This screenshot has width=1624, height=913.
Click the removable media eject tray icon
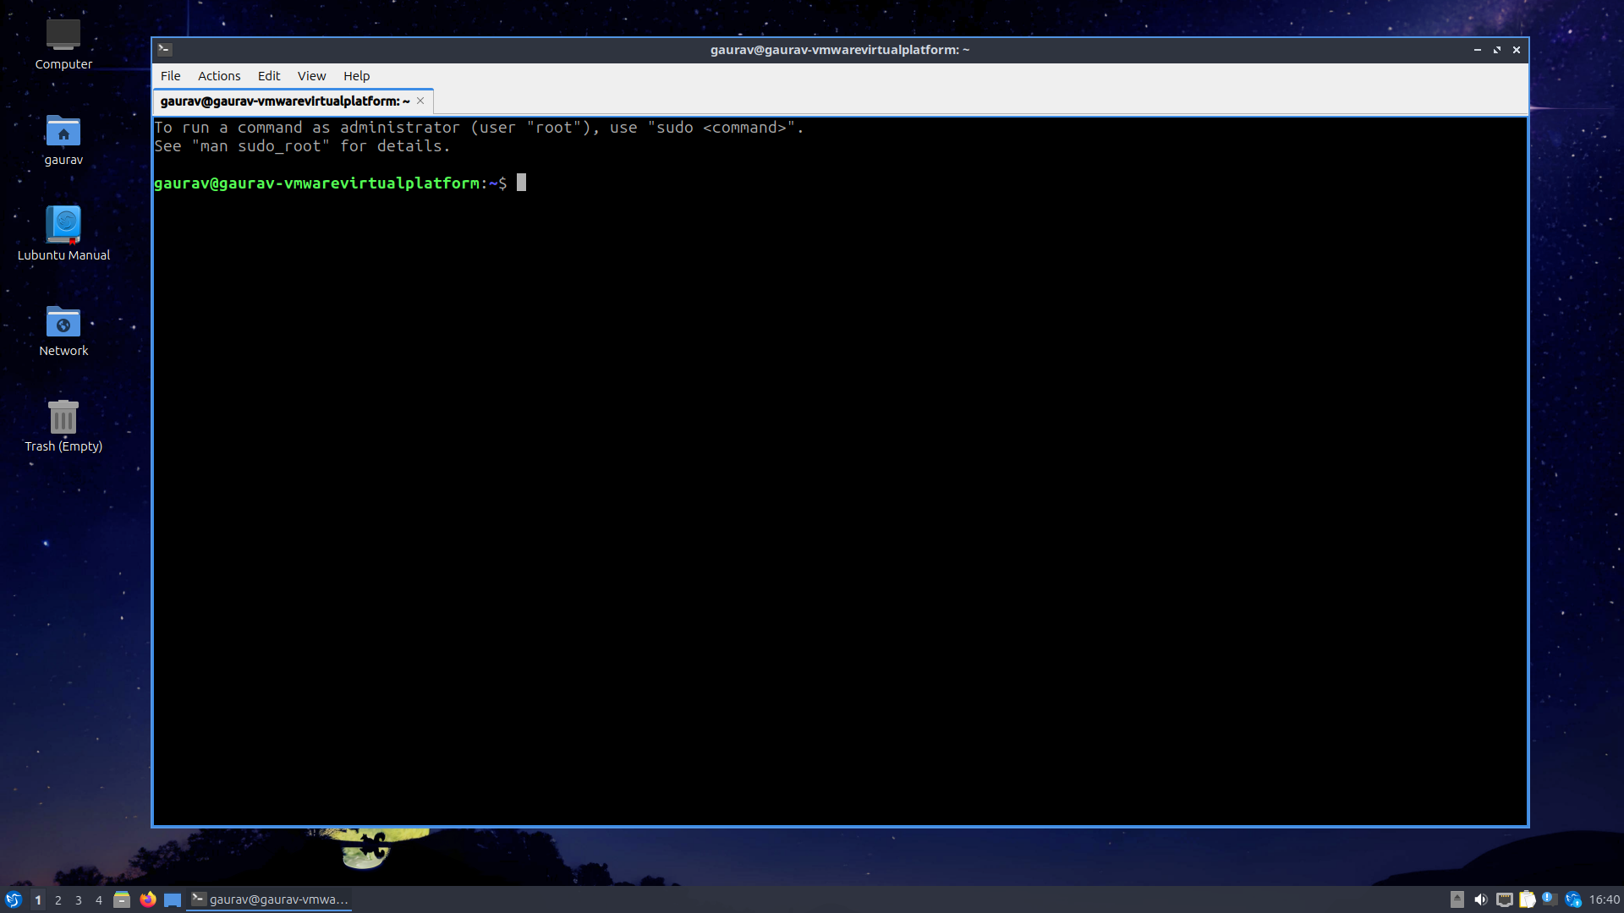coord(1457,899)
